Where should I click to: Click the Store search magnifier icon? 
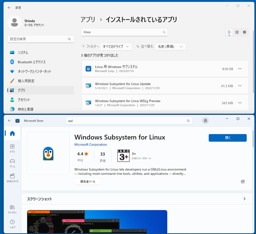click(x=188, y=121)
